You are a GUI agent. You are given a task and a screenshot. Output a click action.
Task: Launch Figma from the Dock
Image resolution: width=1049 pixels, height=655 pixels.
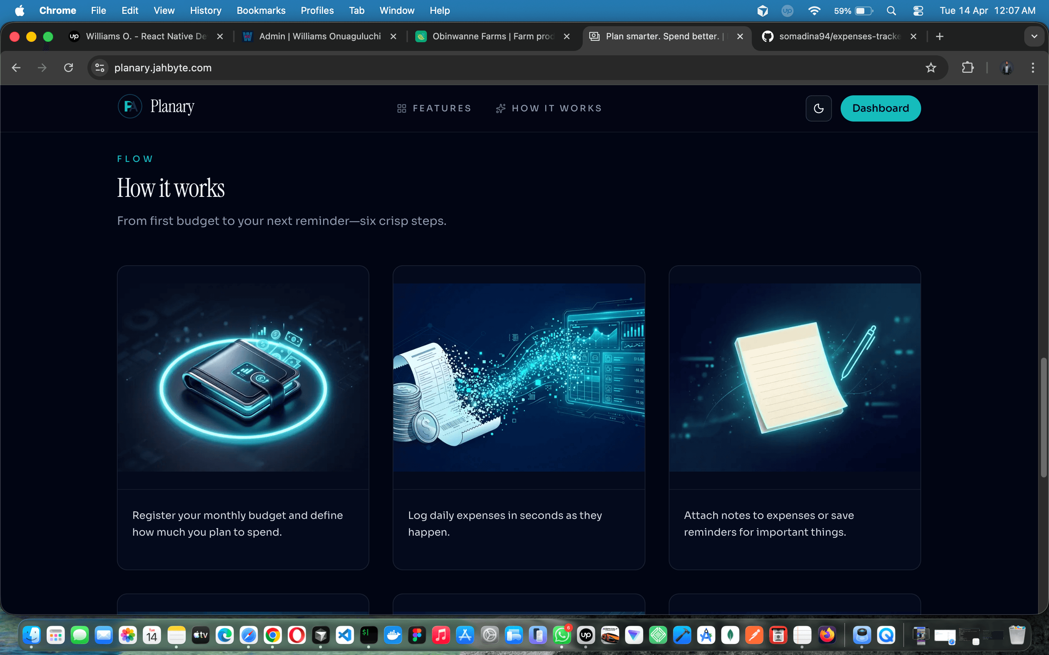coord(417,635)
